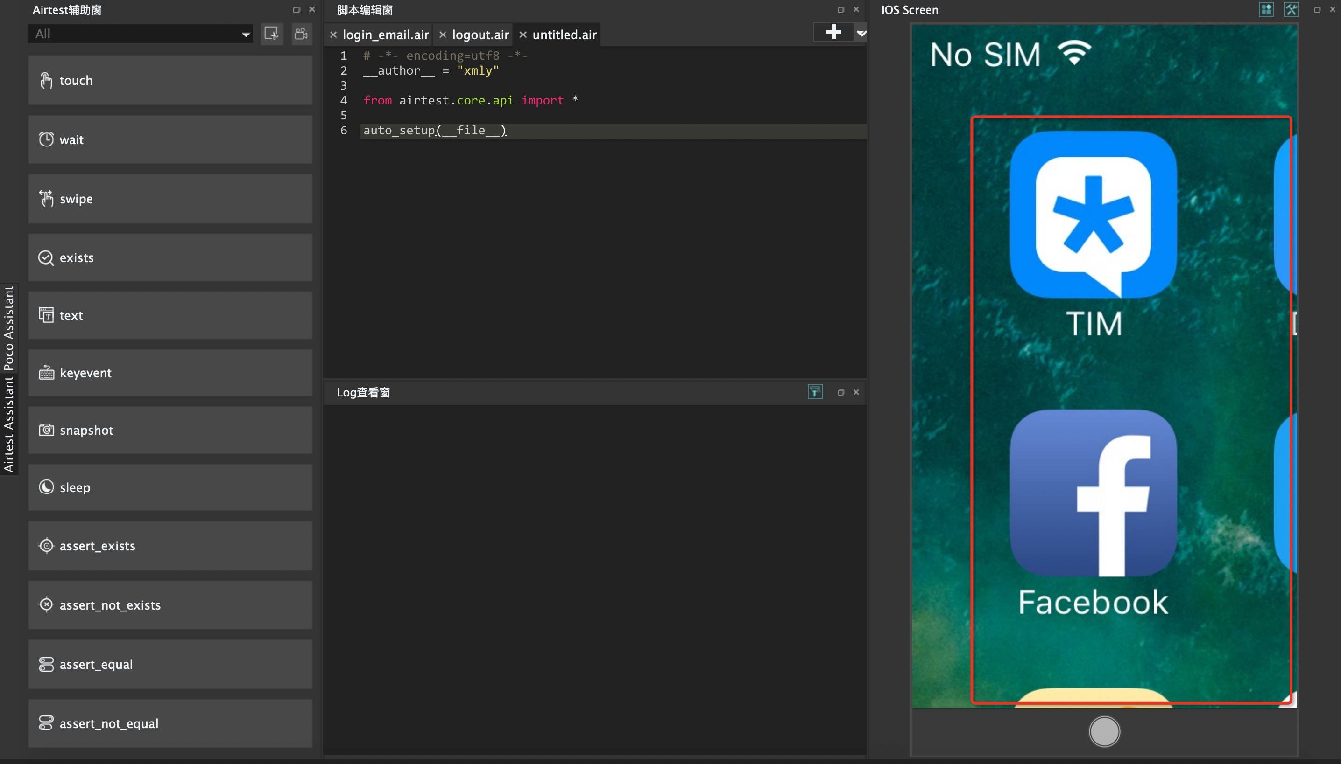Open the Airtest Assistant side tab
1341x764 pixels.
(x=9, y=424)
